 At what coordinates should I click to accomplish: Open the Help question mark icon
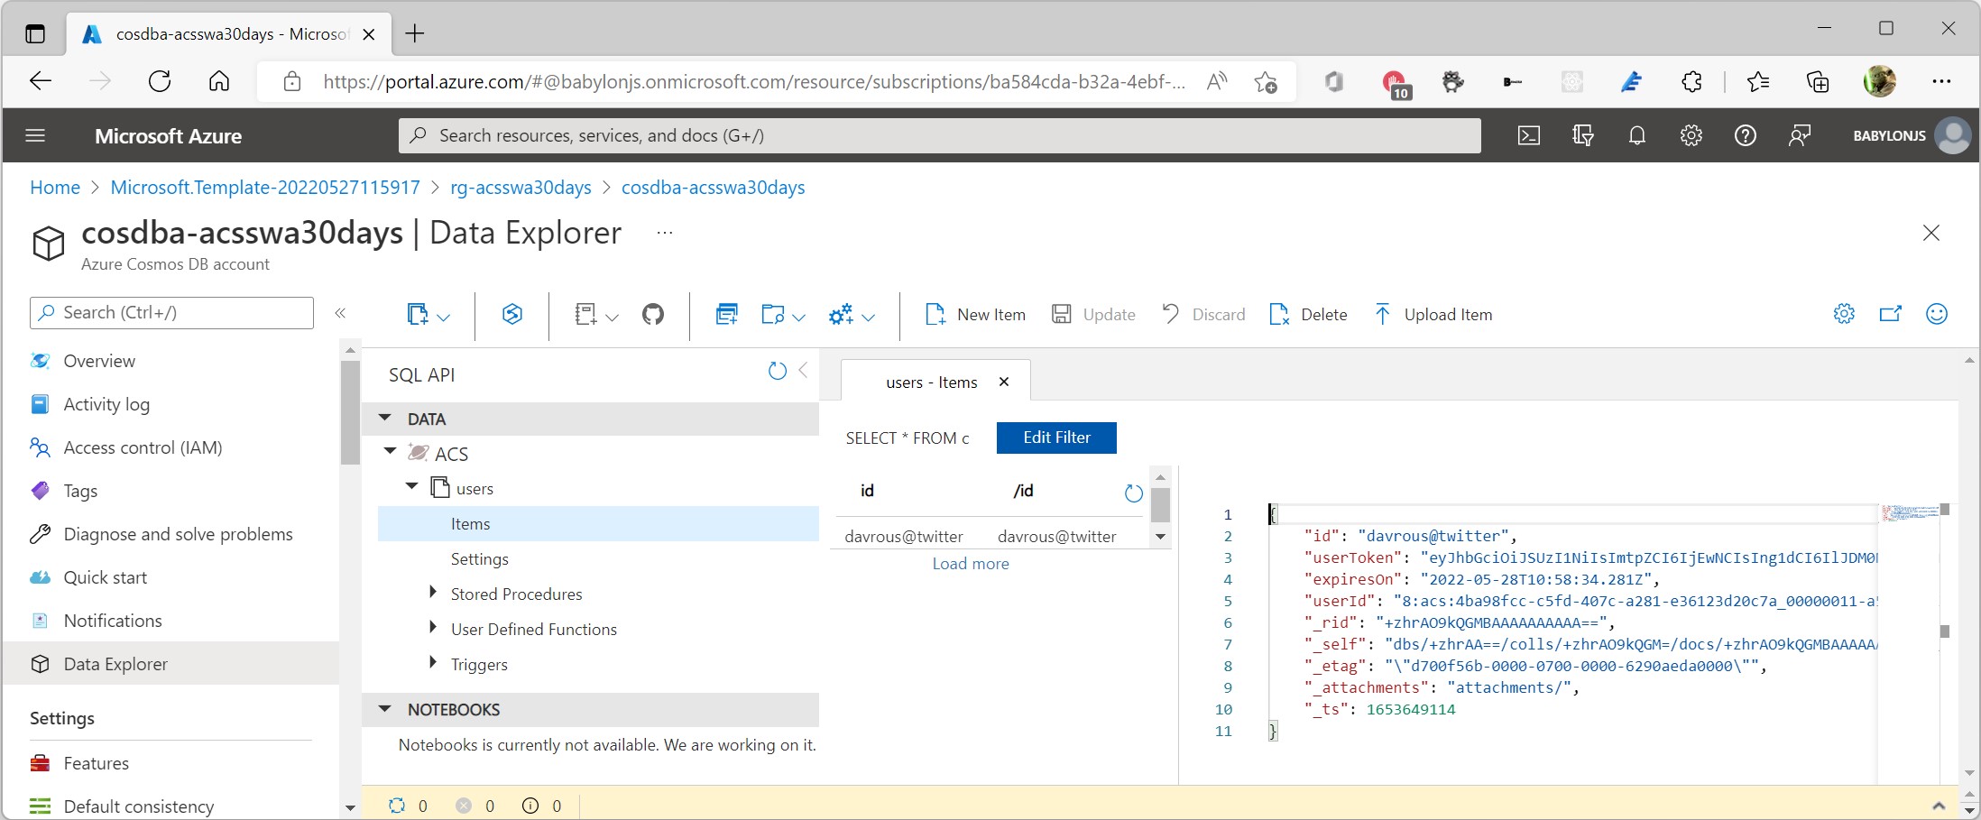[x=1745, y=135]
